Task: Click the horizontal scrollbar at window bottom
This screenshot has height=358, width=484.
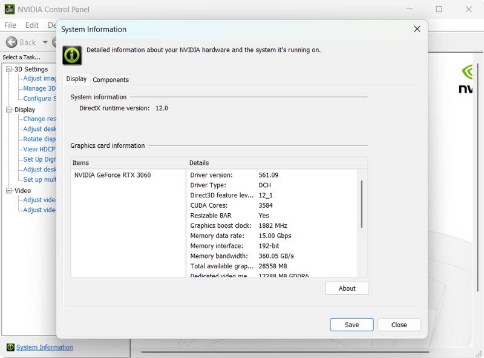Action: [286, 352]
